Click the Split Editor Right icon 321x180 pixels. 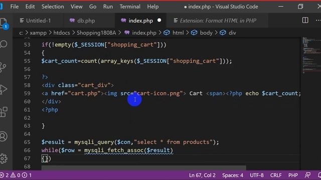point(305,20)
